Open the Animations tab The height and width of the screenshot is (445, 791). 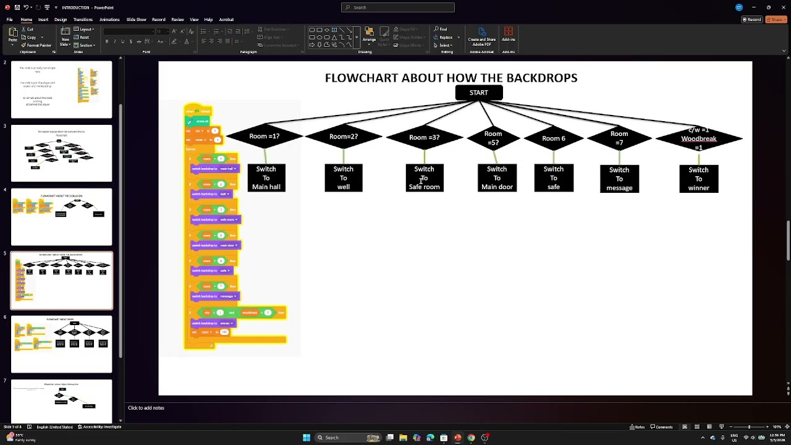109,20
